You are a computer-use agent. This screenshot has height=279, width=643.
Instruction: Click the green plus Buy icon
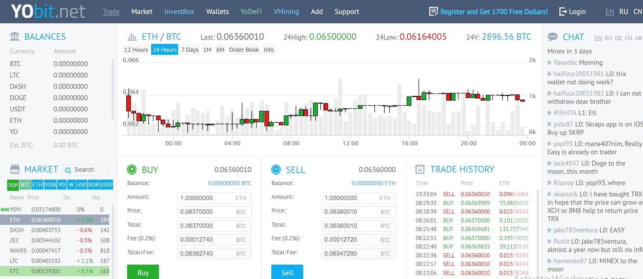click(132, 169)
